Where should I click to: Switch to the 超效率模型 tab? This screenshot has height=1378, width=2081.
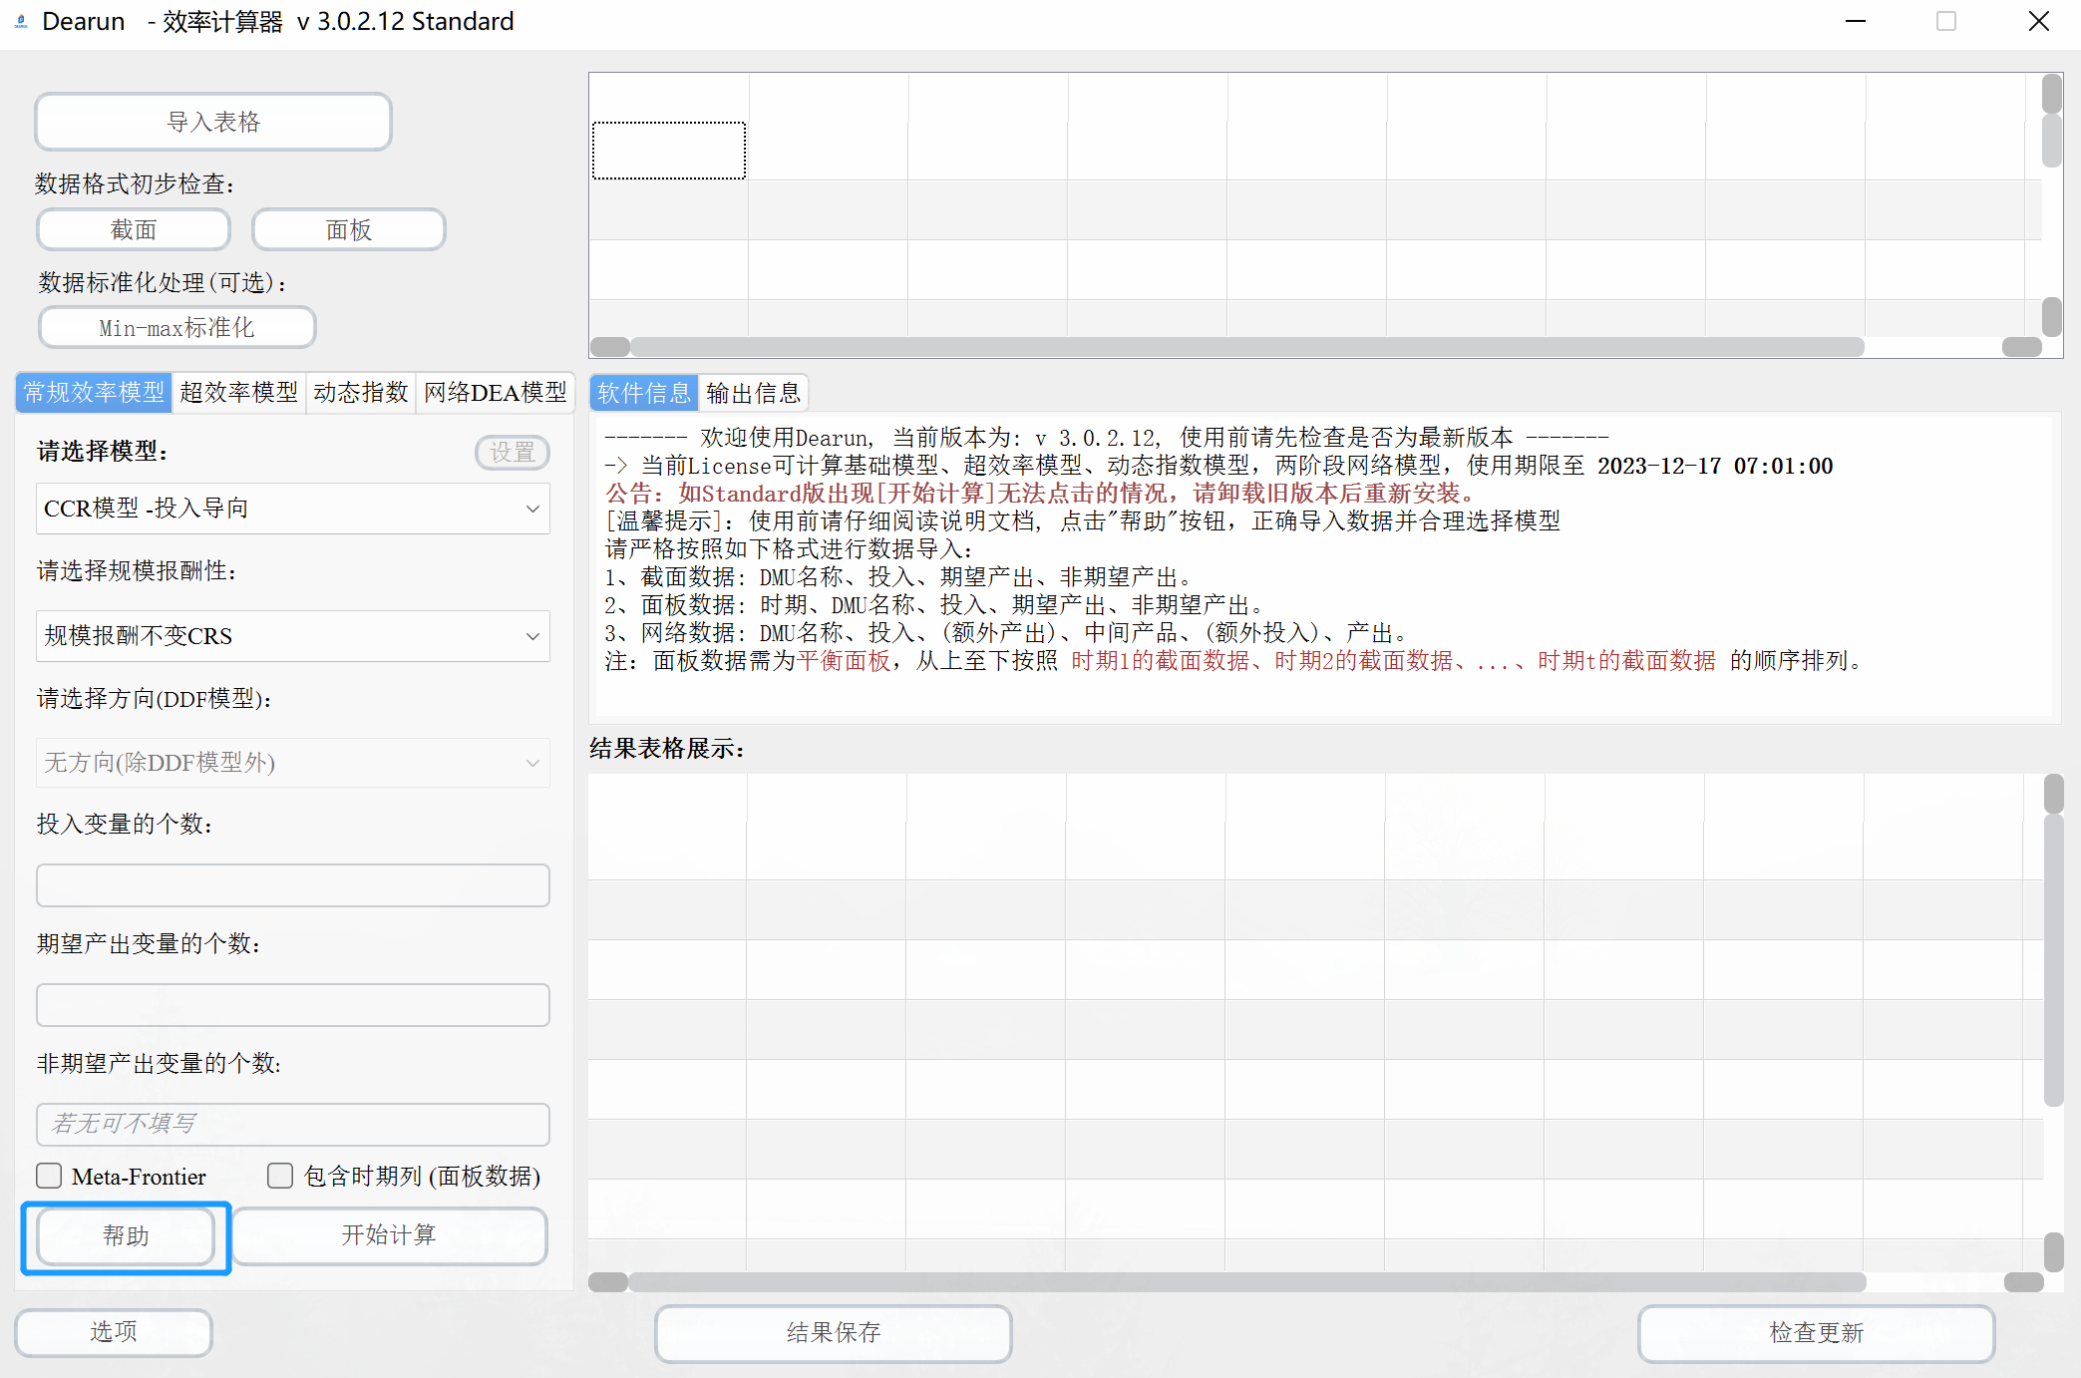pyautogui.click(x=238, y=393)
